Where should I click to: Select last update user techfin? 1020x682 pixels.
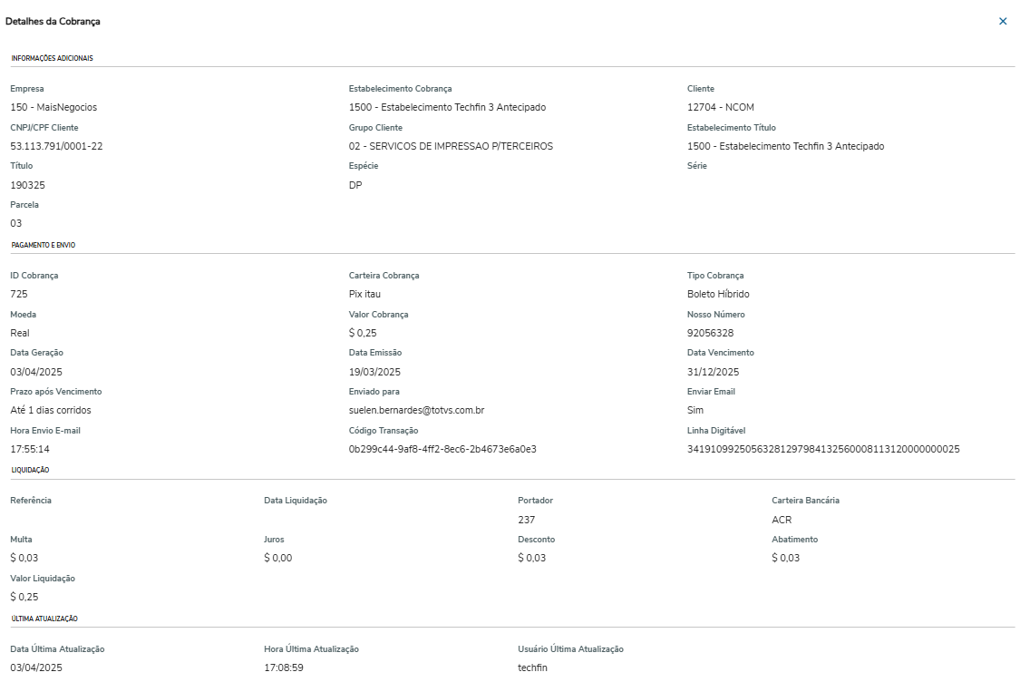tap(533, 668)
